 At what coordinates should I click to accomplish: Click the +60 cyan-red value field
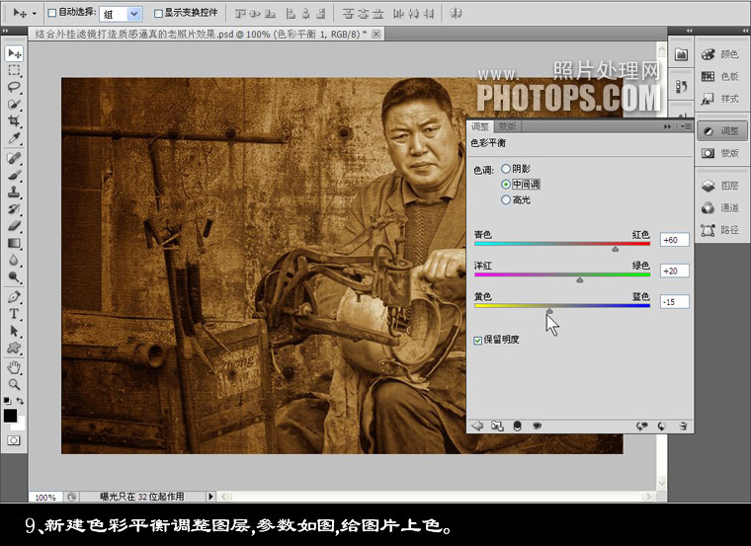674,240
